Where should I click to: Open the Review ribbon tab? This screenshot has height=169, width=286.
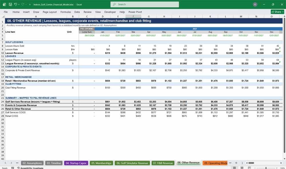88,12
